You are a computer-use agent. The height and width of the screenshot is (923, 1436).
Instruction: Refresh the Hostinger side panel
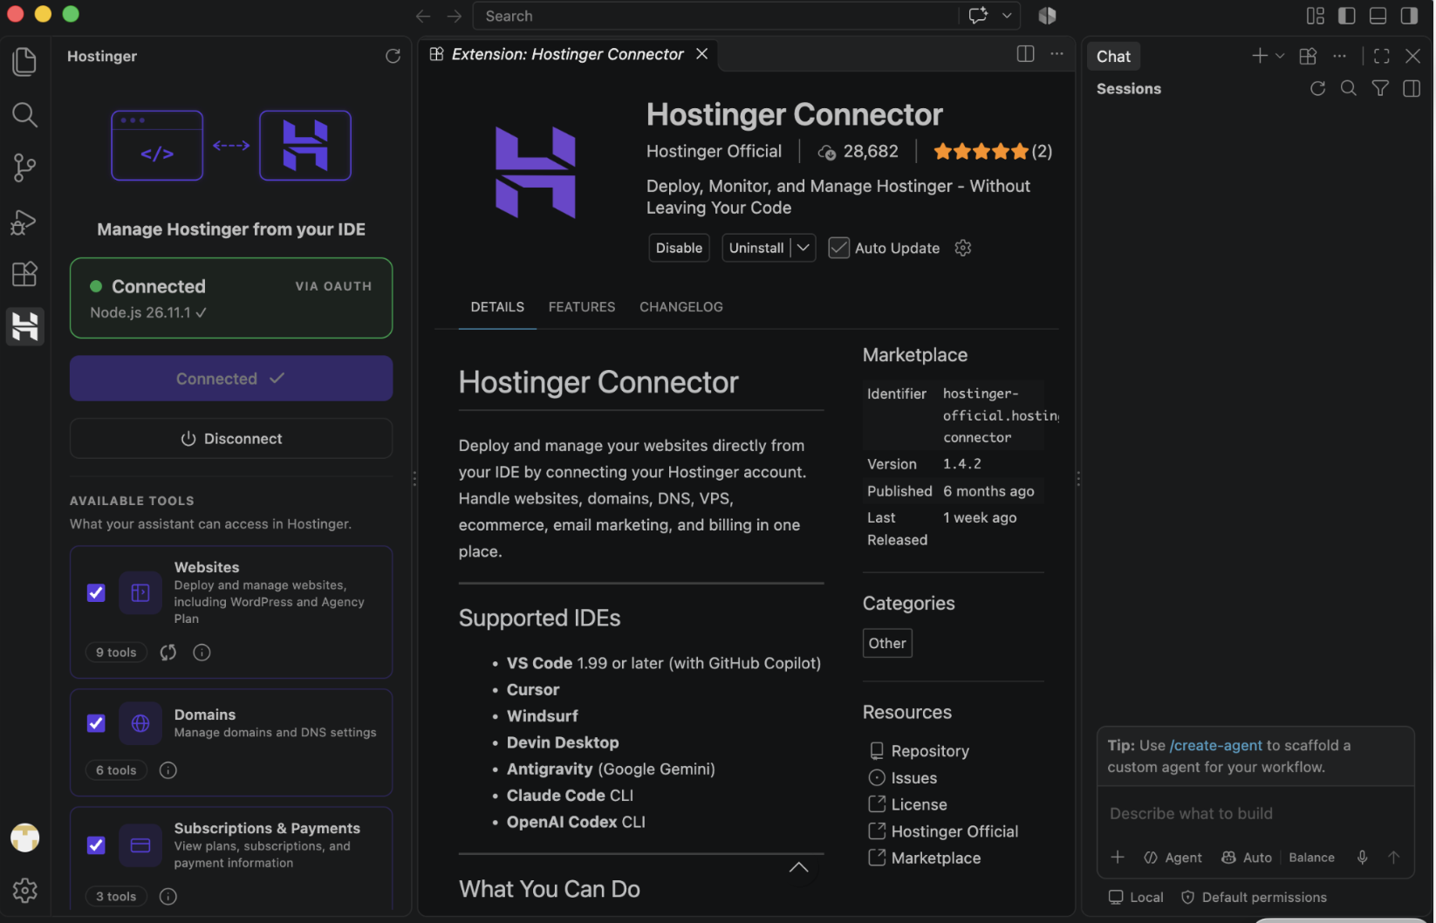393,56
